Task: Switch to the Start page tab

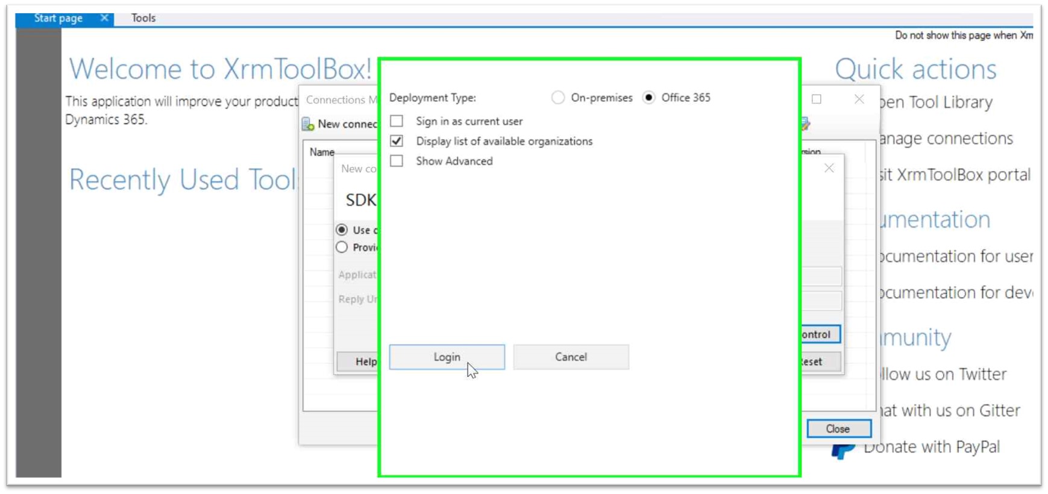Action: [58, 18]
